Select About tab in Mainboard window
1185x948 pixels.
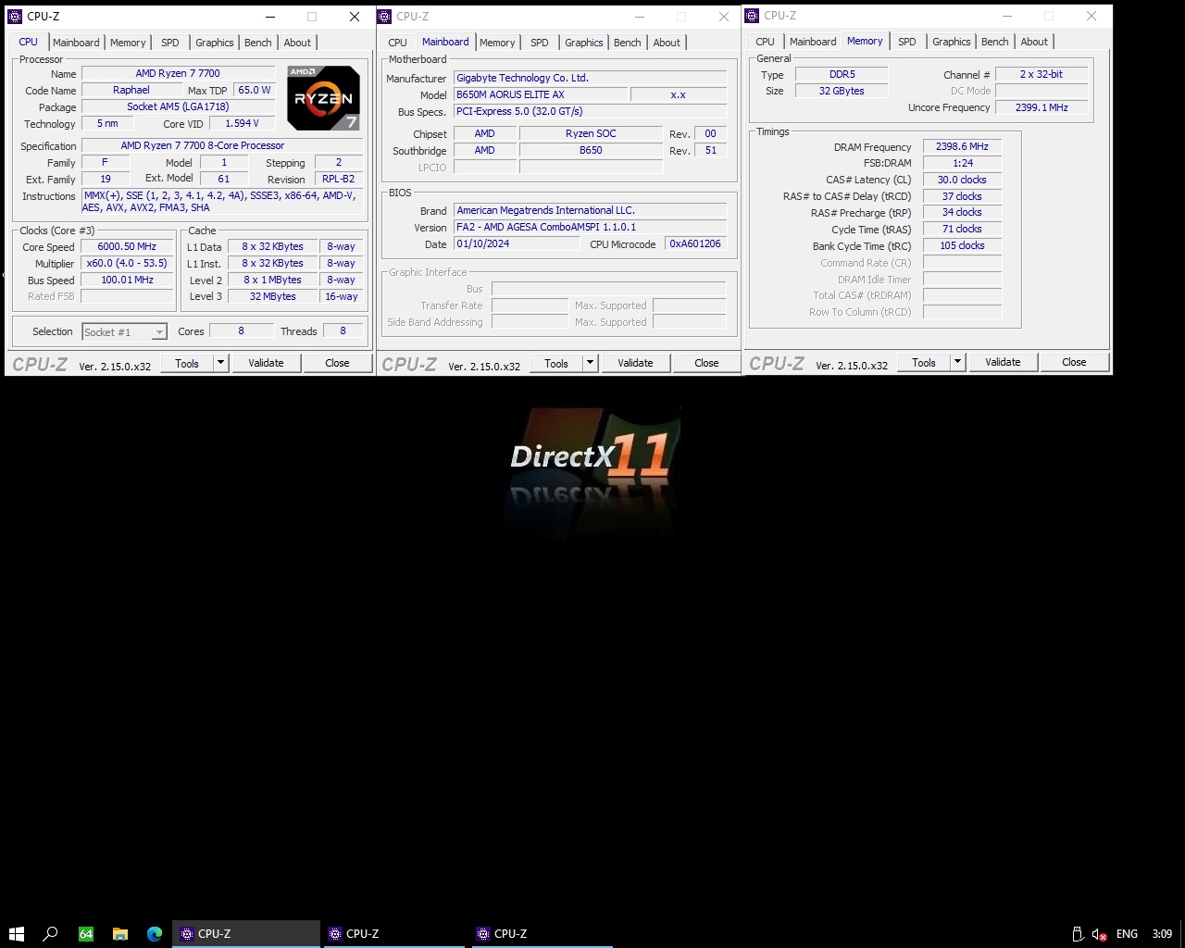[x=667, y=43]
